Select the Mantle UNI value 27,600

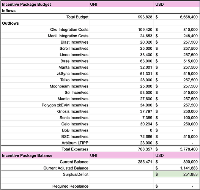pos(146,99)
